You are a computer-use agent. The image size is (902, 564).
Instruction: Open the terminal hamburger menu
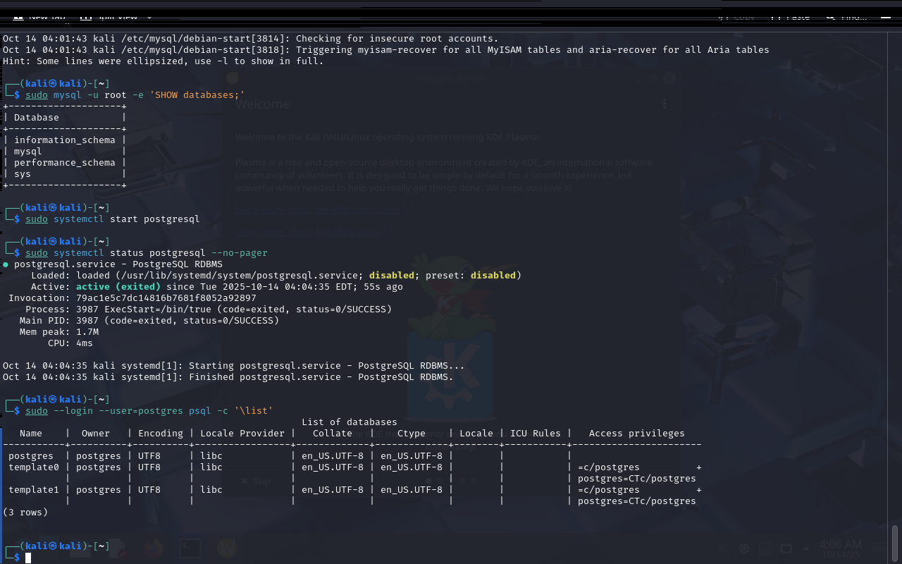[x=886, y=16]
